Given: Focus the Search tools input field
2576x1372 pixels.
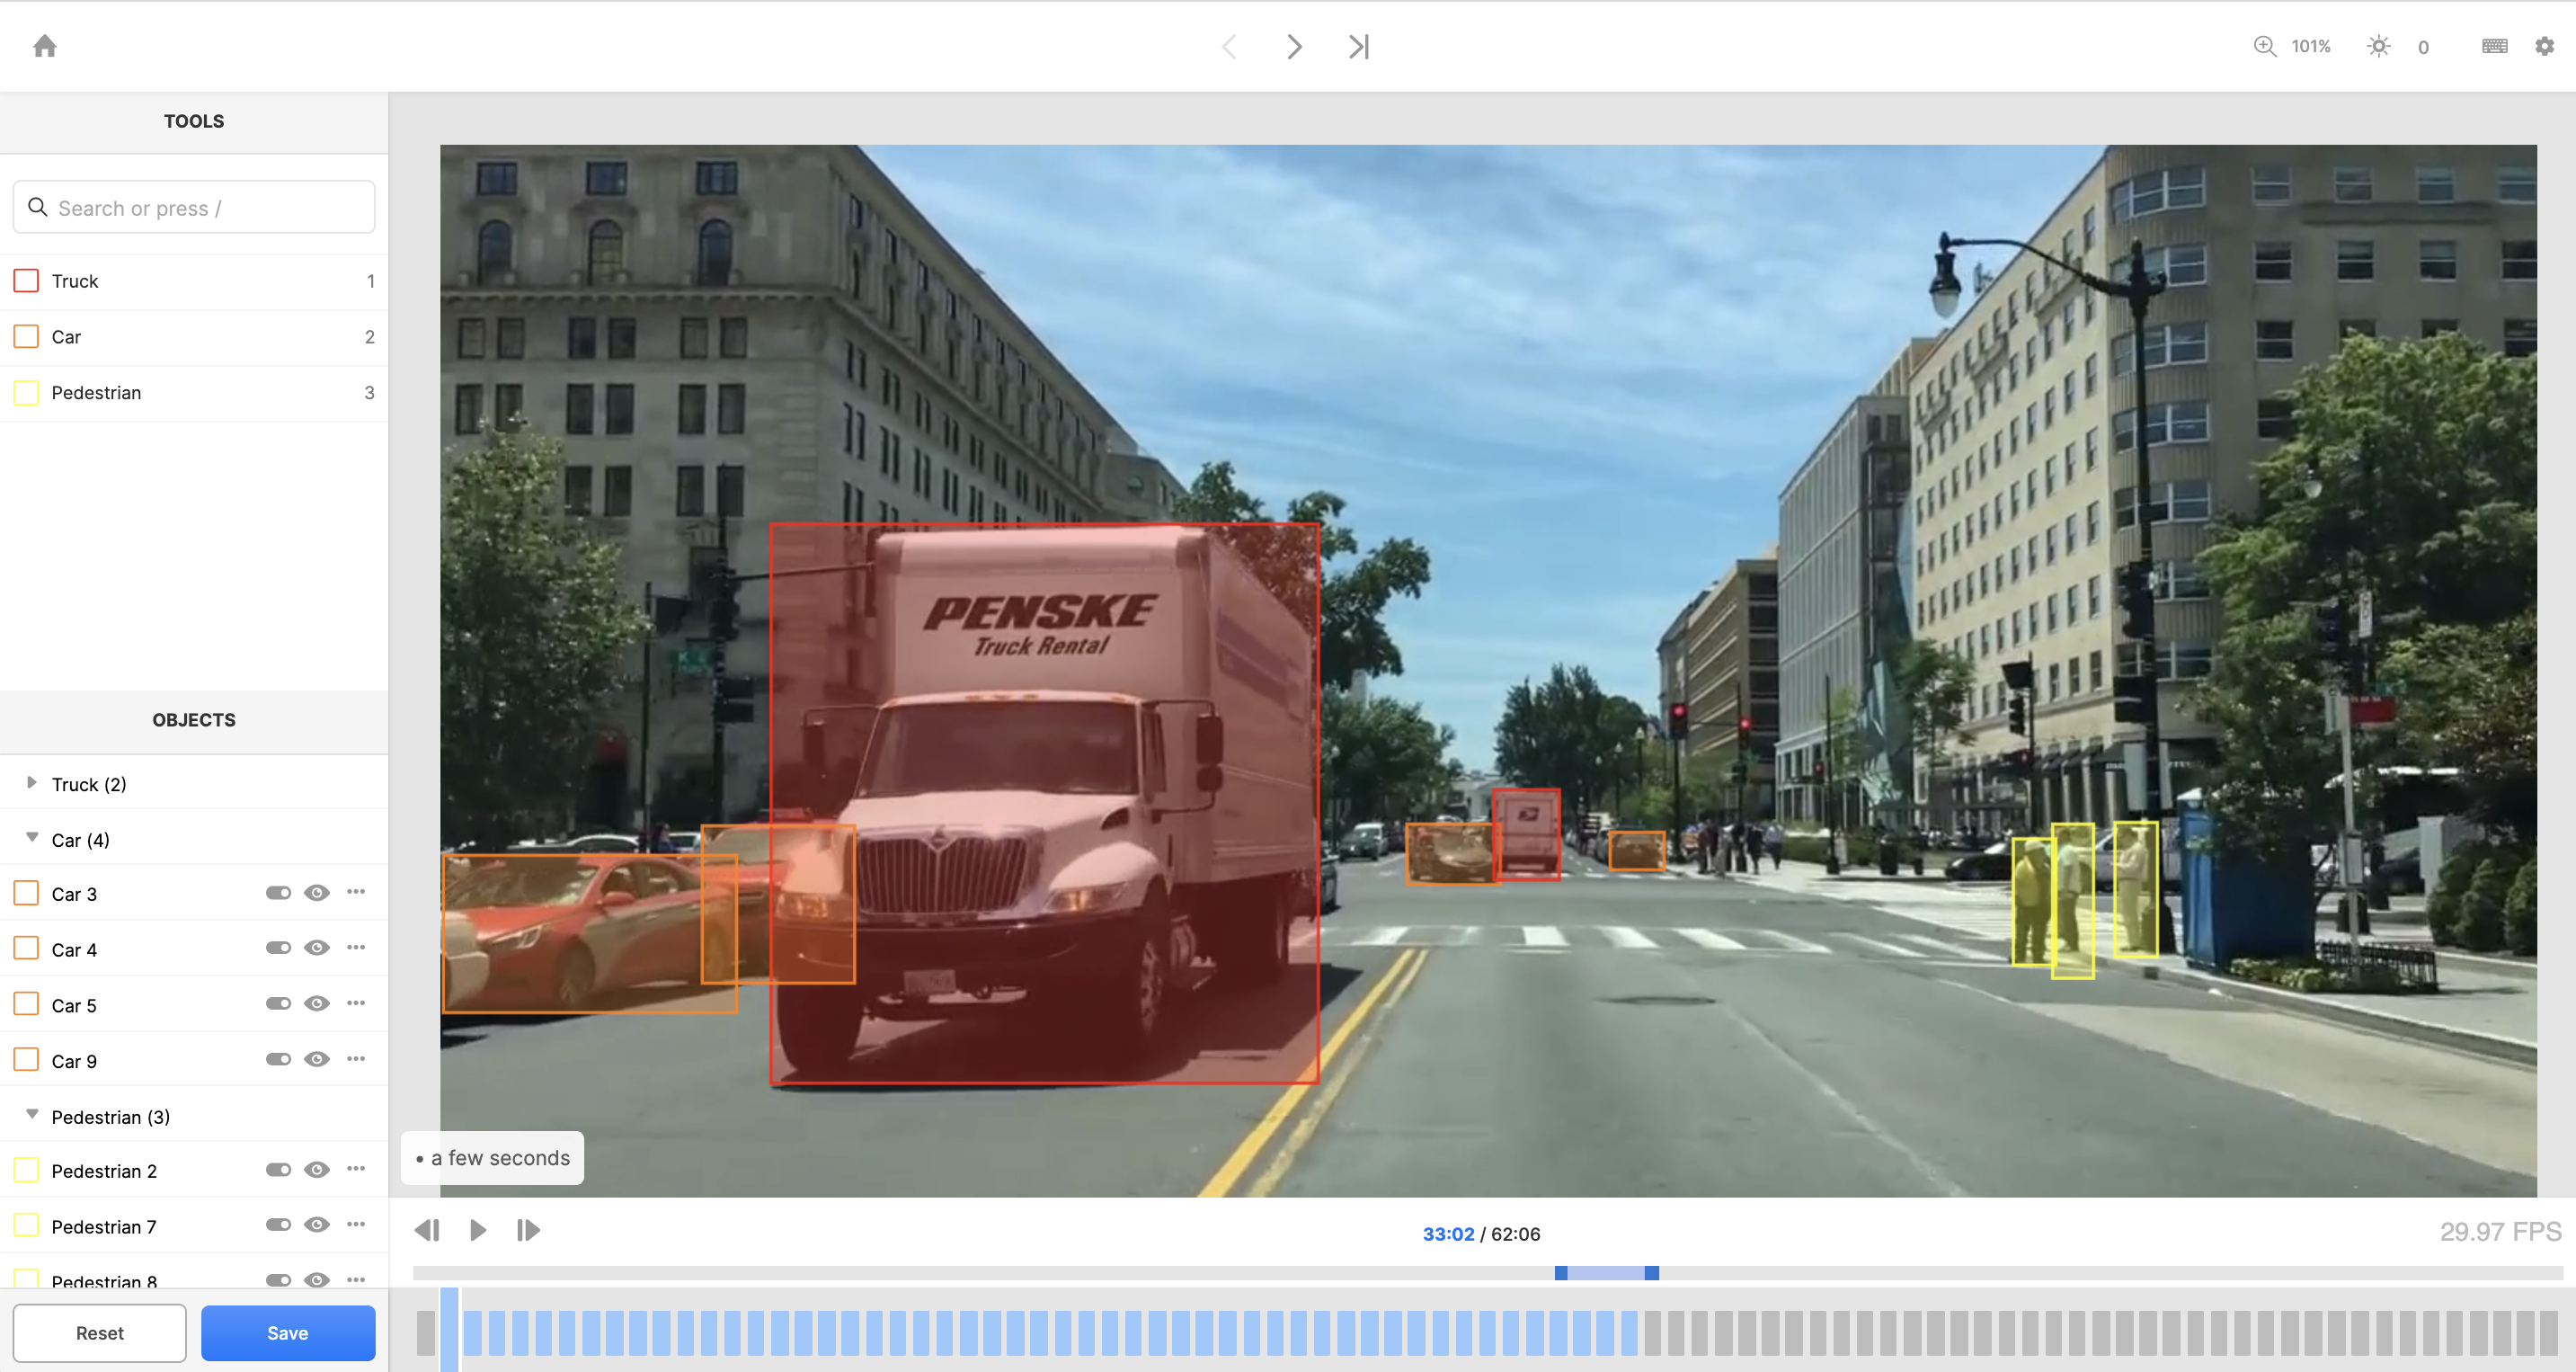Looking at the screenshot, I should point(194,207).
